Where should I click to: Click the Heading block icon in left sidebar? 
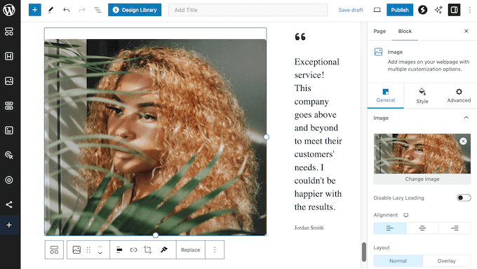click(x=9, y=56)
